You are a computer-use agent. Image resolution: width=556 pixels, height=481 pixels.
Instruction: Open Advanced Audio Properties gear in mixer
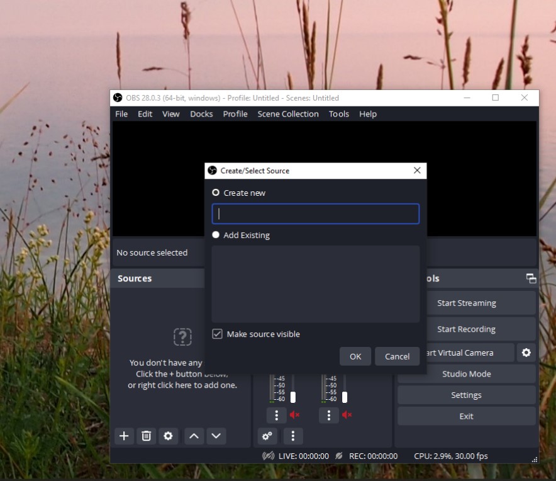[x=267, y=436]
